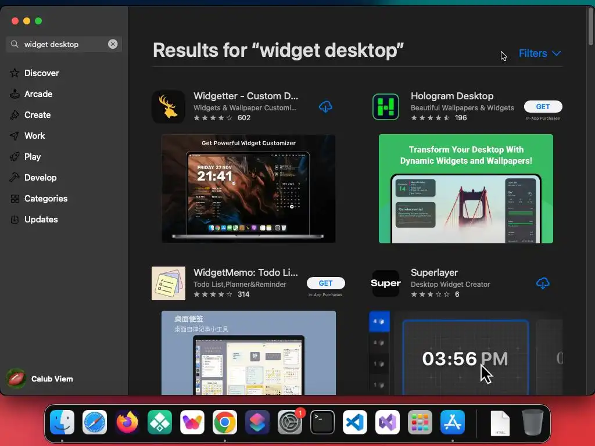View the Superlayer clock screenshot preview
The width and height of the screenshot is (595, 446).
pos(465,353)
